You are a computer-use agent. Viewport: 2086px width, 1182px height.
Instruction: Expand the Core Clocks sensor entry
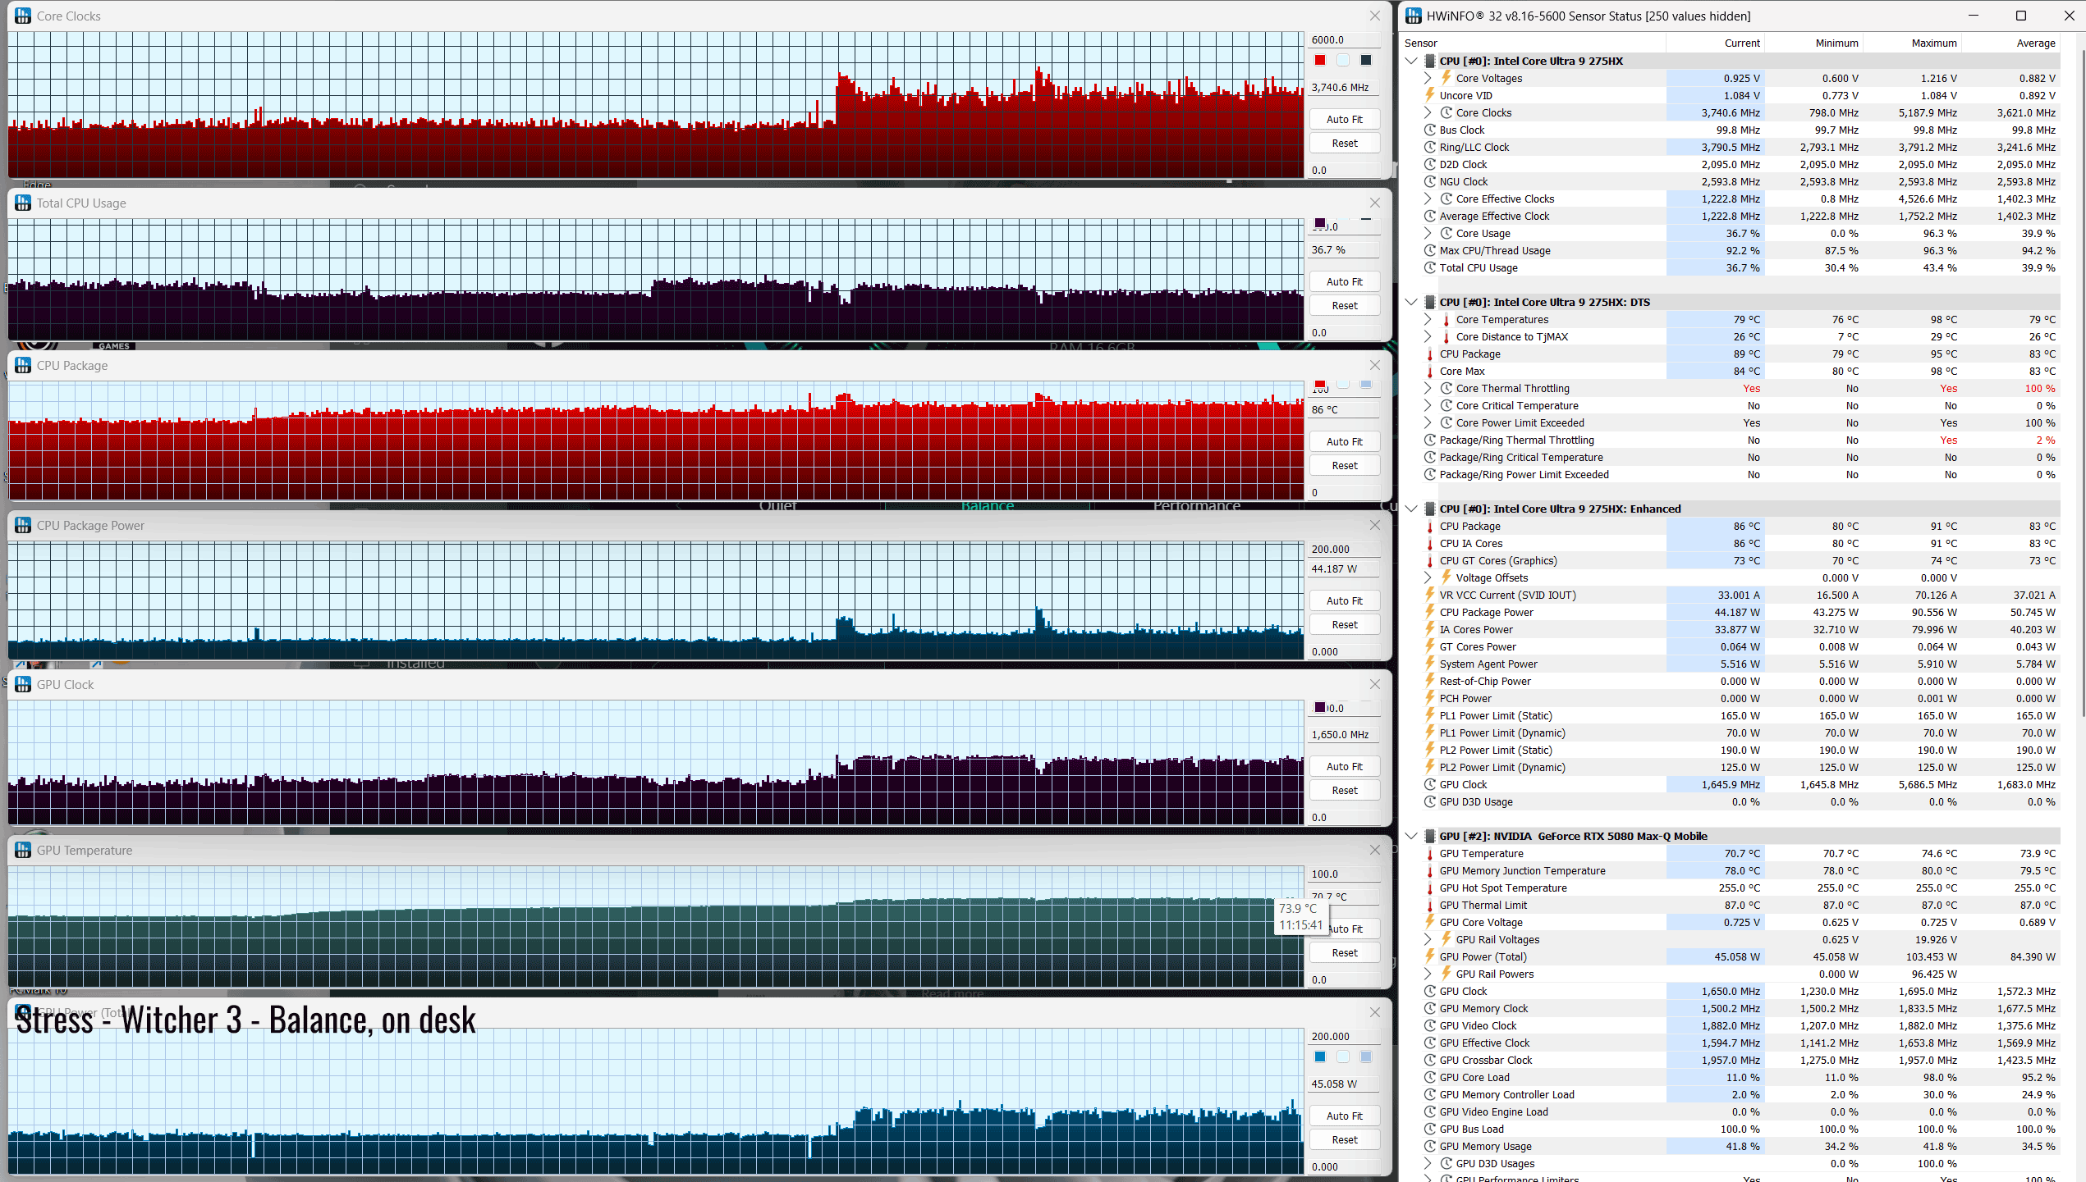(1428, 112)
